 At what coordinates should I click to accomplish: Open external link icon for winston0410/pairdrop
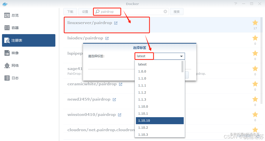click(120, 115)
